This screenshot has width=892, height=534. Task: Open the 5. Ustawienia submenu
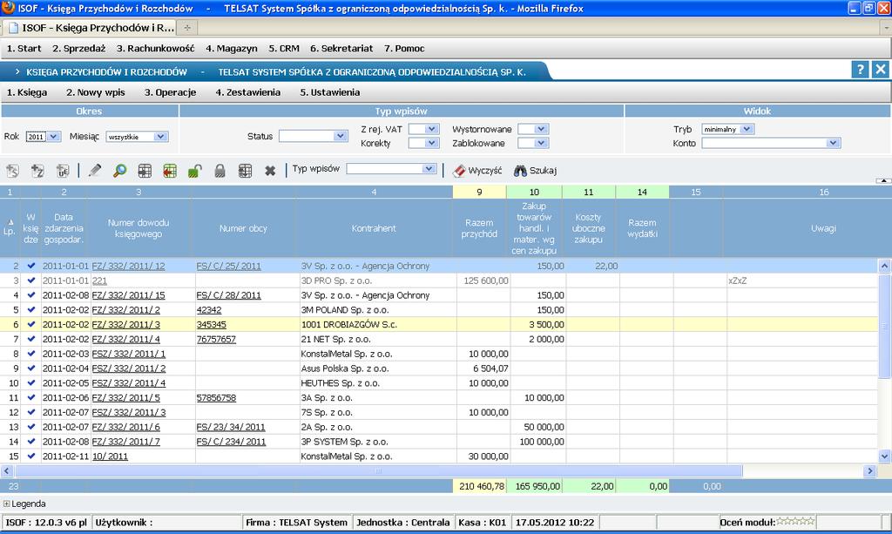click(330, 92)
